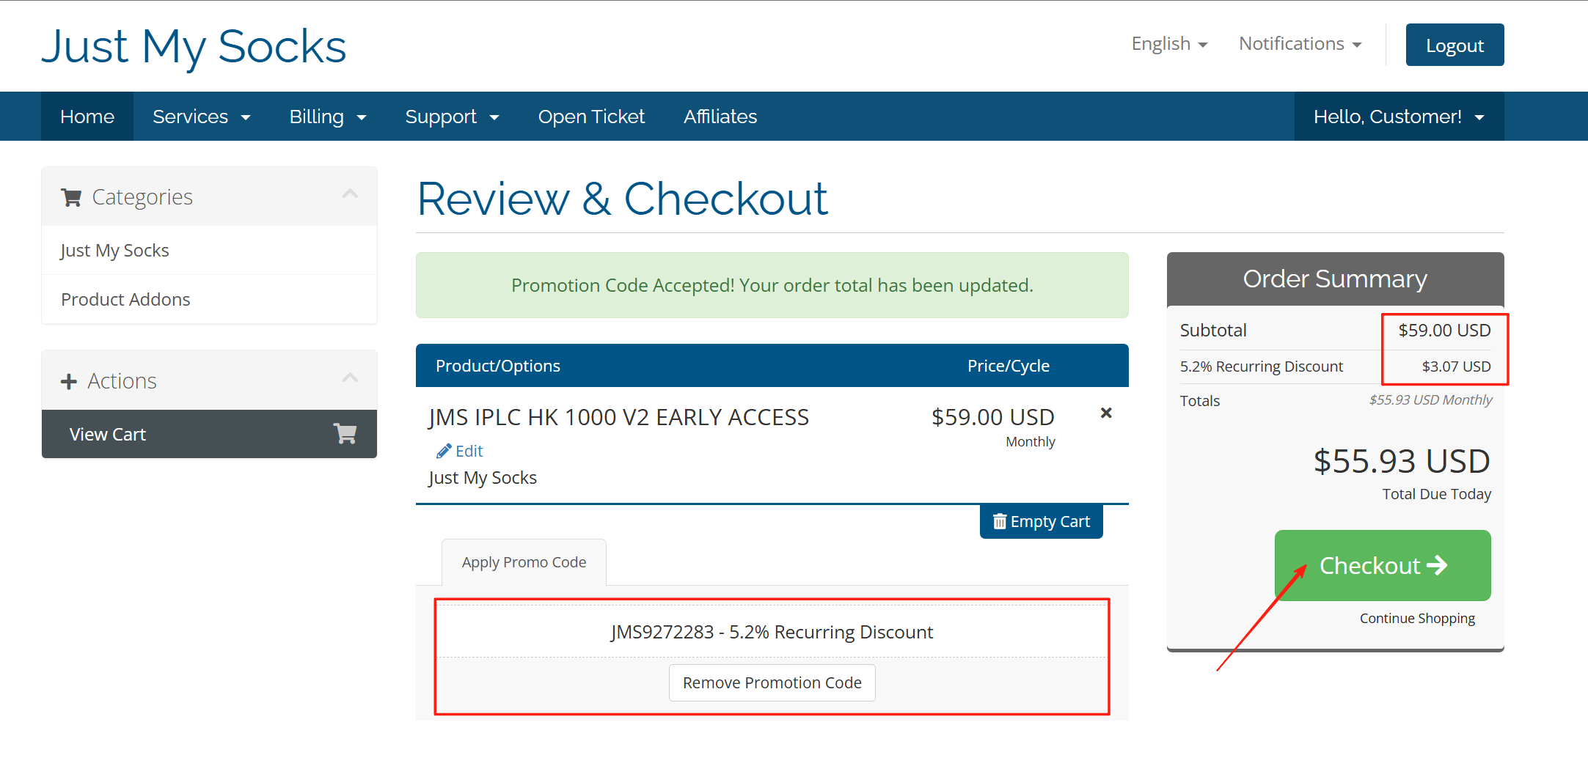The image size is (1588, 766).
Task: Click the pencil icon next to Edit
Action: click(x=443, y=451)
